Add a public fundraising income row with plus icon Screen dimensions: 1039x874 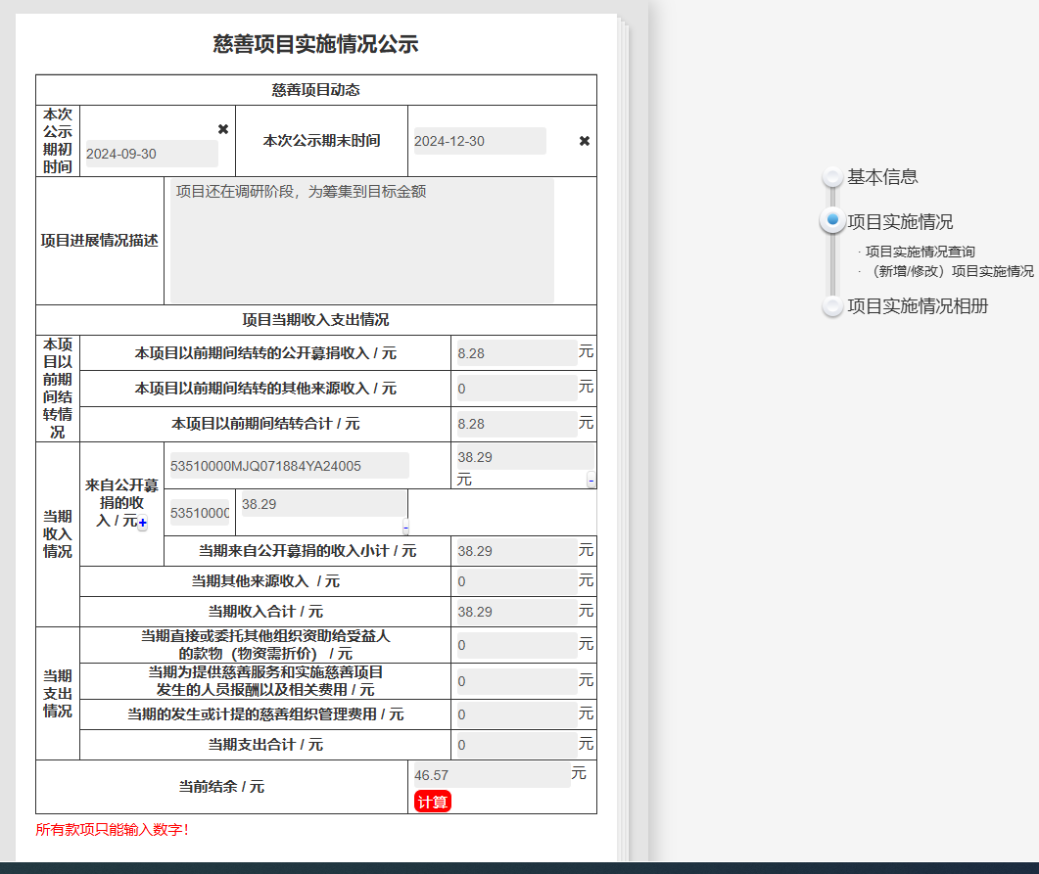142,524
